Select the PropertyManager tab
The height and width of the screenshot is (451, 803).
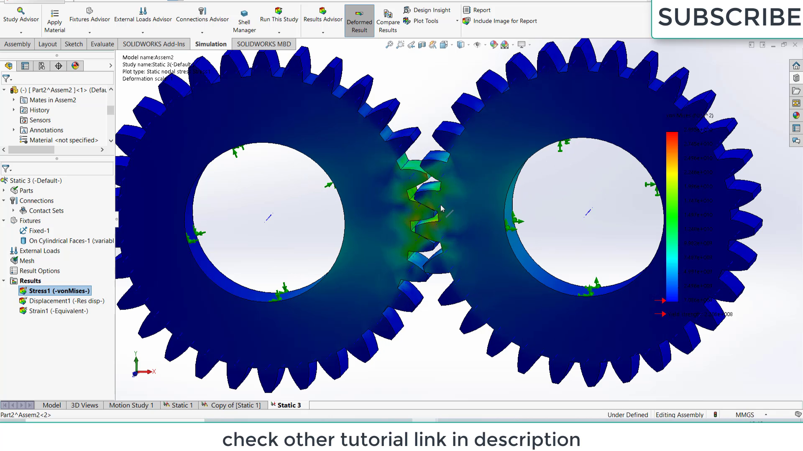click(25, 66)
